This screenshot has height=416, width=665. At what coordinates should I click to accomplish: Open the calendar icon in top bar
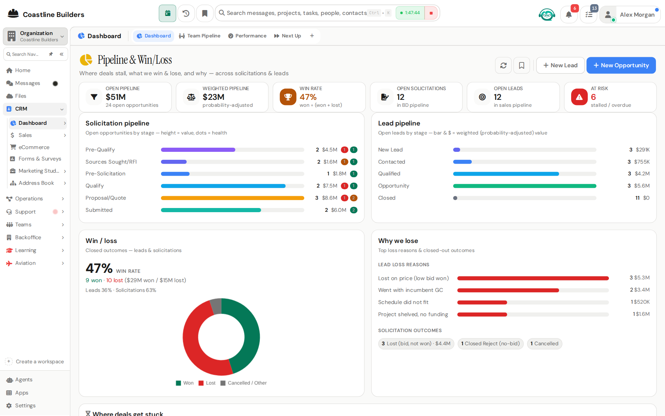tap(167, 13)
